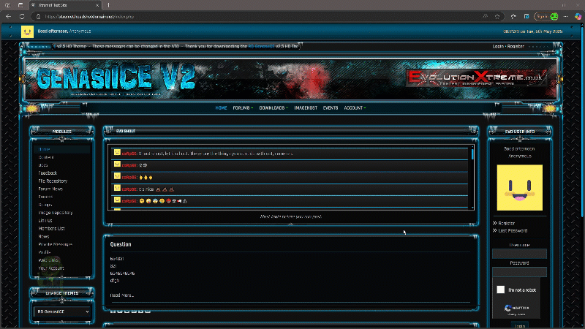Image resolution: width=585 pixels, height=329 pixels.
Task: Click the page vertical scrollbar
Action: click(x=583, y=123)
